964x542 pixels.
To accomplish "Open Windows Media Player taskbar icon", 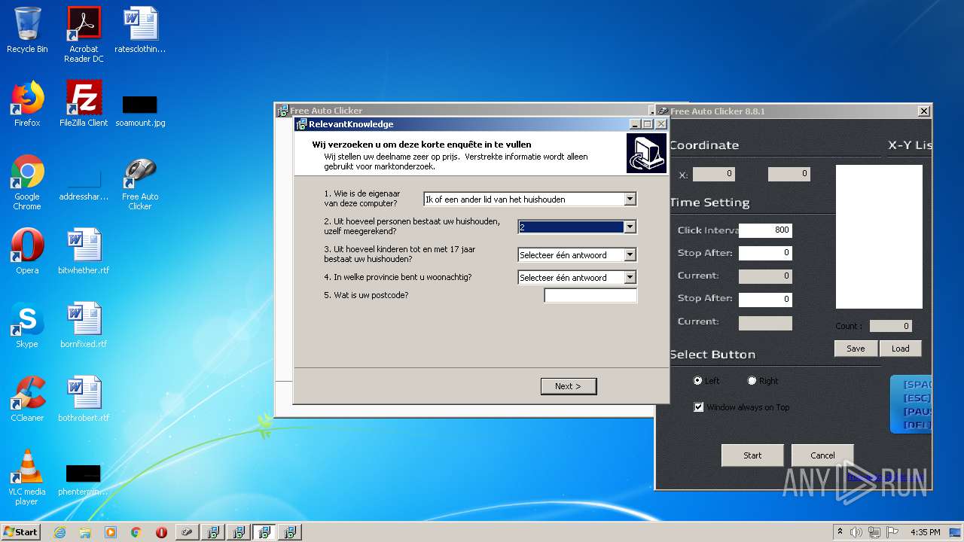I will point(111,532).
